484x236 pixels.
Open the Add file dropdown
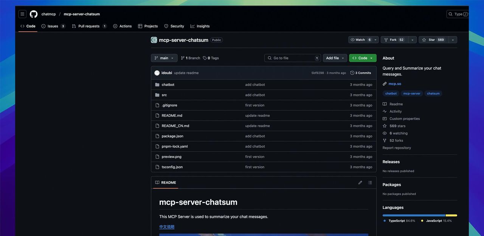tap(335, 58)
